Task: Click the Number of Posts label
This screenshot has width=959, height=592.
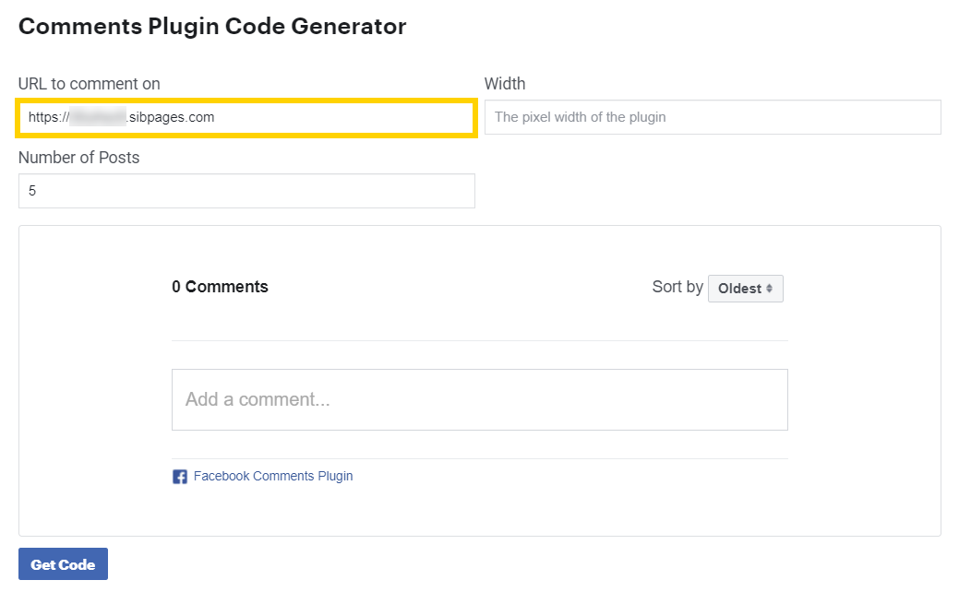Action: coord(79,157)
